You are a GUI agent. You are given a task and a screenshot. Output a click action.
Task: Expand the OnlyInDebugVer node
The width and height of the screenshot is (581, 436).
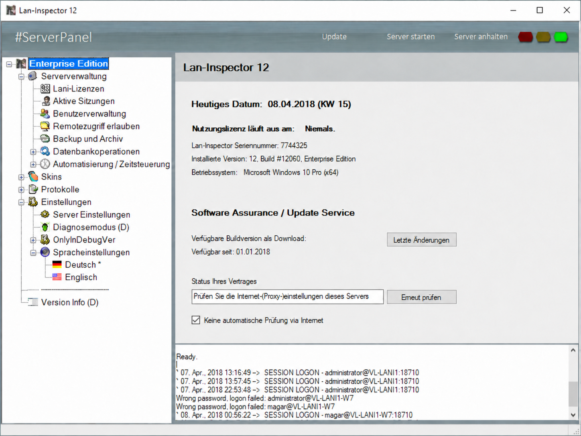click(33, 240)
